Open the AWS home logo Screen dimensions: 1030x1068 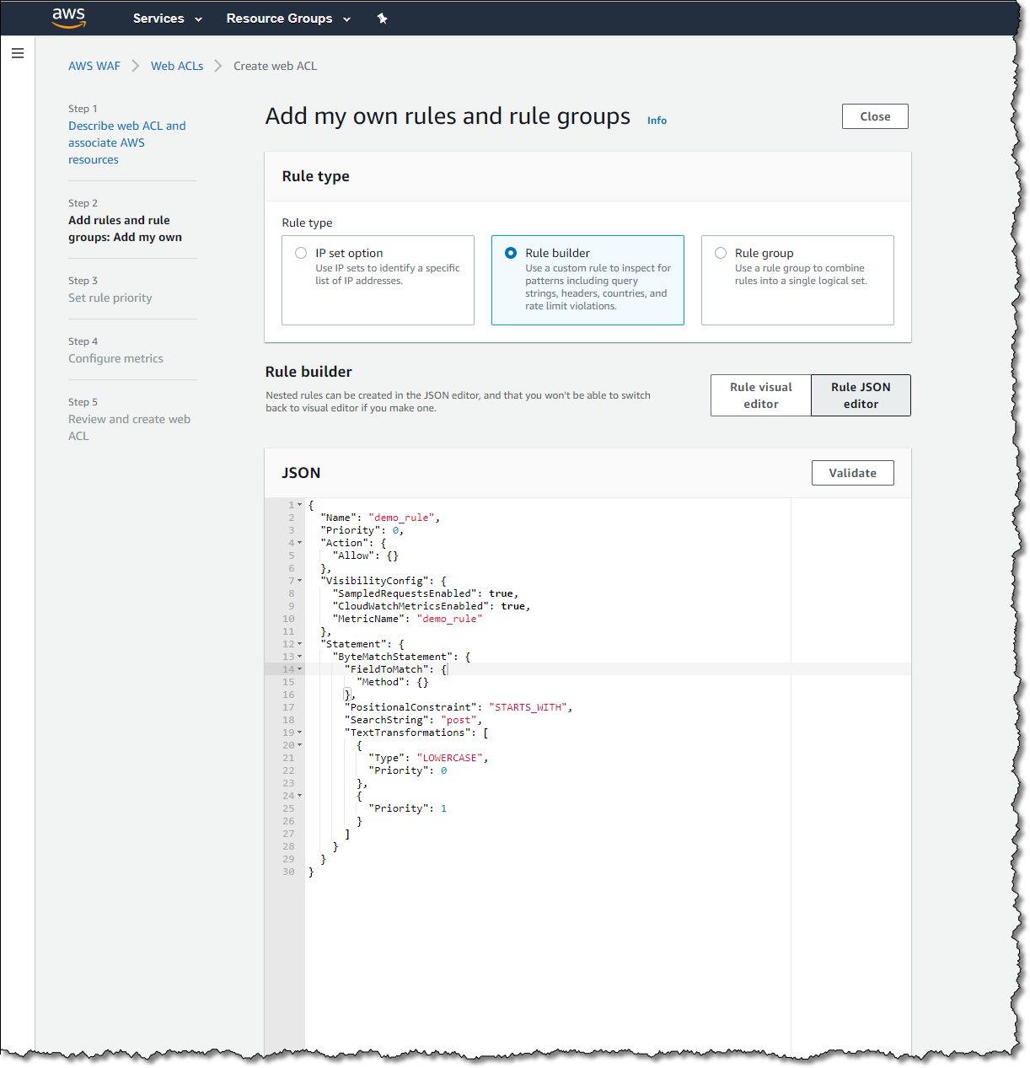pyautogui.click(x=68, y=18)
